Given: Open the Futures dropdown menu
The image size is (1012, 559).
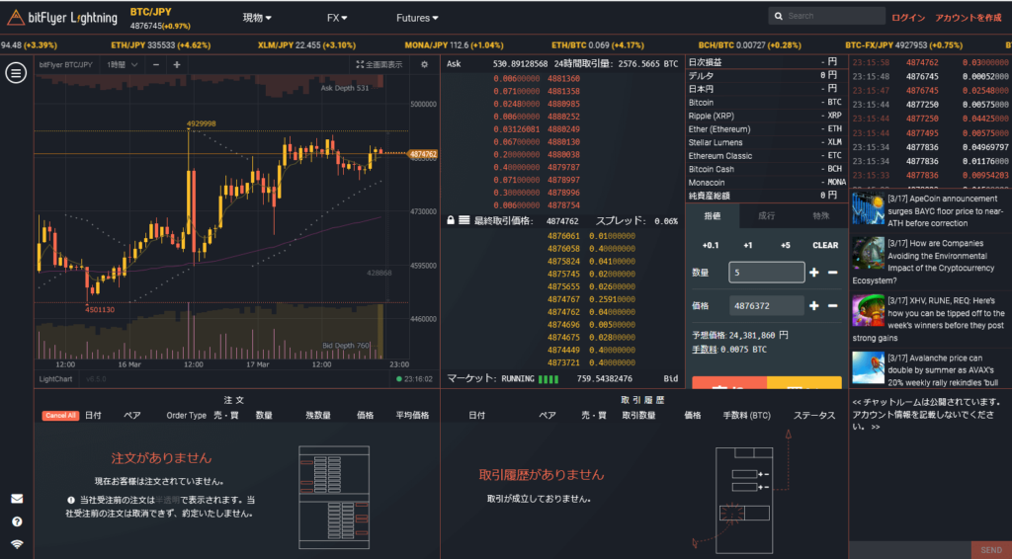Looking at the screenshot, I should coord(417,18).
